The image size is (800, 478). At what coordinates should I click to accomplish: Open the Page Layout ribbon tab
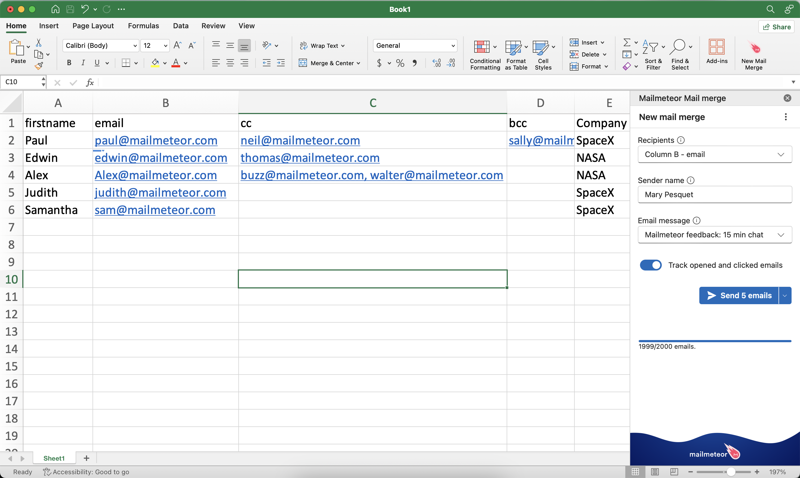click(93, 26)
